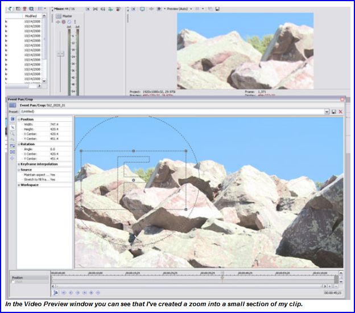
Task: Toggle Lock Aspect Ratio icon
Action: (x=13, y=146)
